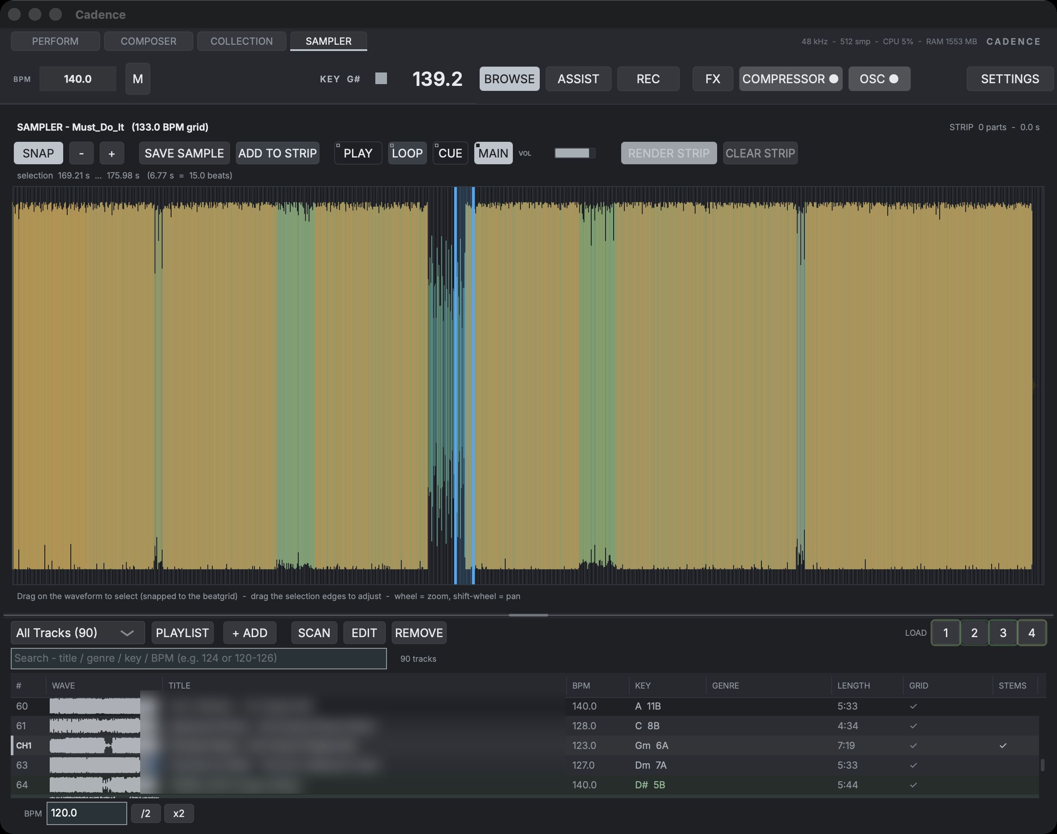Go to the COLLECTION tab

tap(241, 41)
